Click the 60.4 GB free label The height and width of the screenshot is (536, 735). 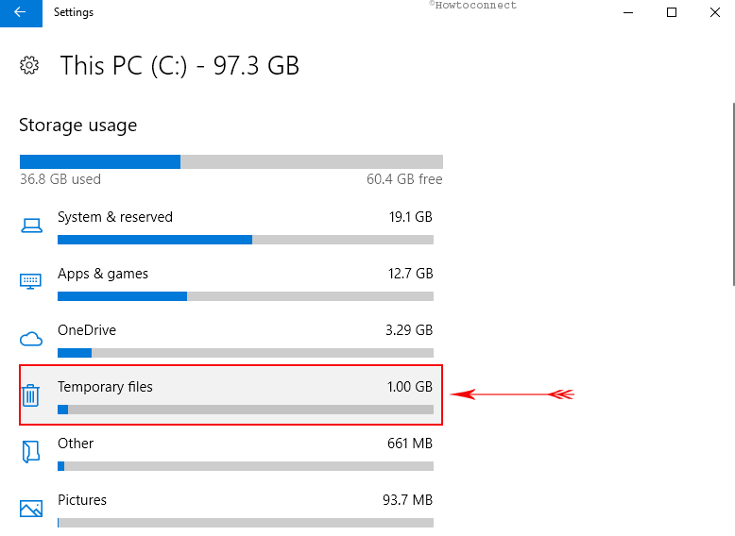[404, 179]
